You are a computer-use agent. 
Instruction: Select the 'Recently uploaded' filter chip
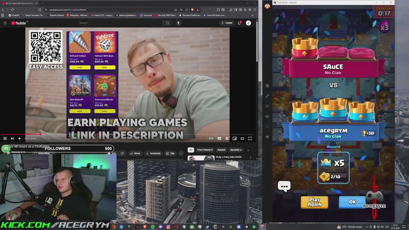236,150
